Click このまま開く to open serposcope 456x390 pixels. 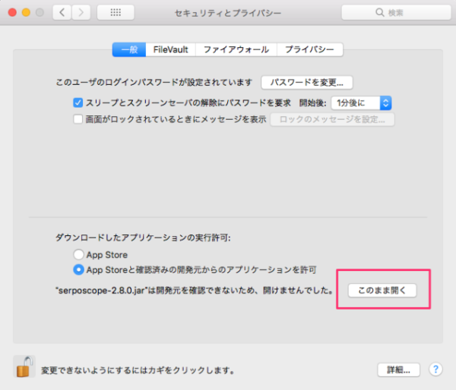(382, 290)
